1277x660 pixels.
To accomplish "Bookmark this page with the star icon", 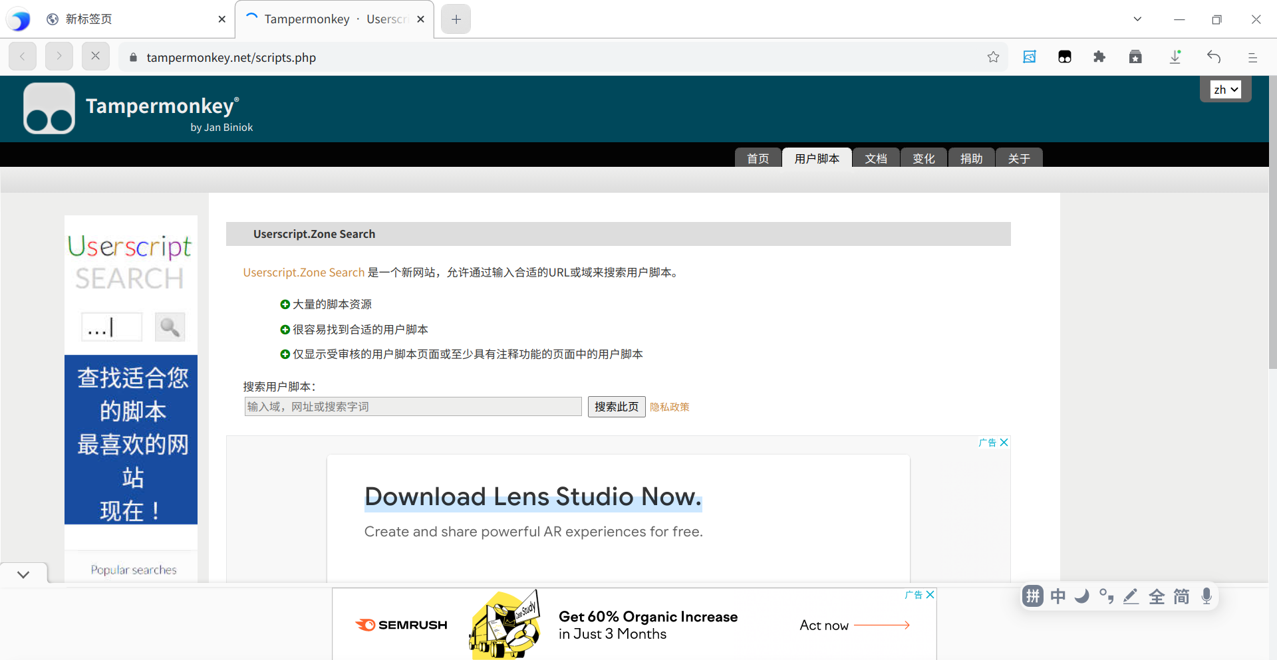I will point(993,57).
